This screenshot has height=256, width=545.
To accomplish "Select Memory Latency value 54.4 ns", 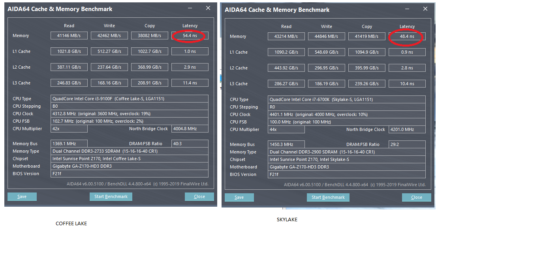I will (190, 36).
